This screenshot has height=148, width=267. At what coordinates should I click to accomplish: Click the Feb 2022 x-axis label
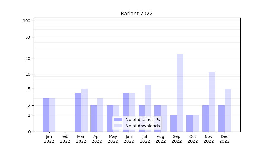coord(65,139)
